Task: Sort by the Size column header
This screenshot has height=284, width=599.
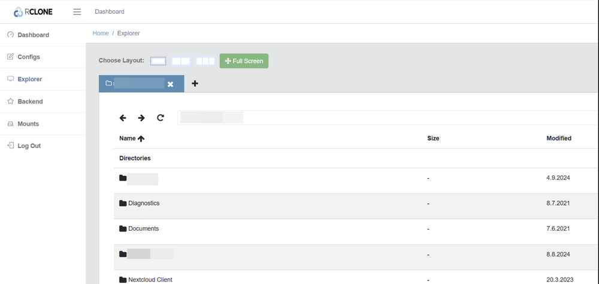Action: 433,138
